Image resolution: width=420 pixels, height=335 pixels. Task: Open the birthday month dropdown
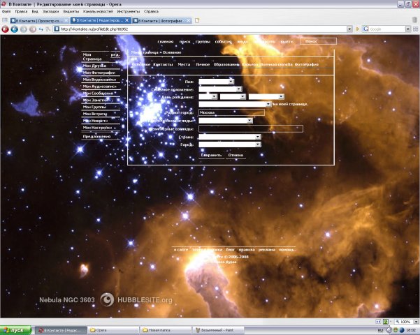(x=233, y=96)
